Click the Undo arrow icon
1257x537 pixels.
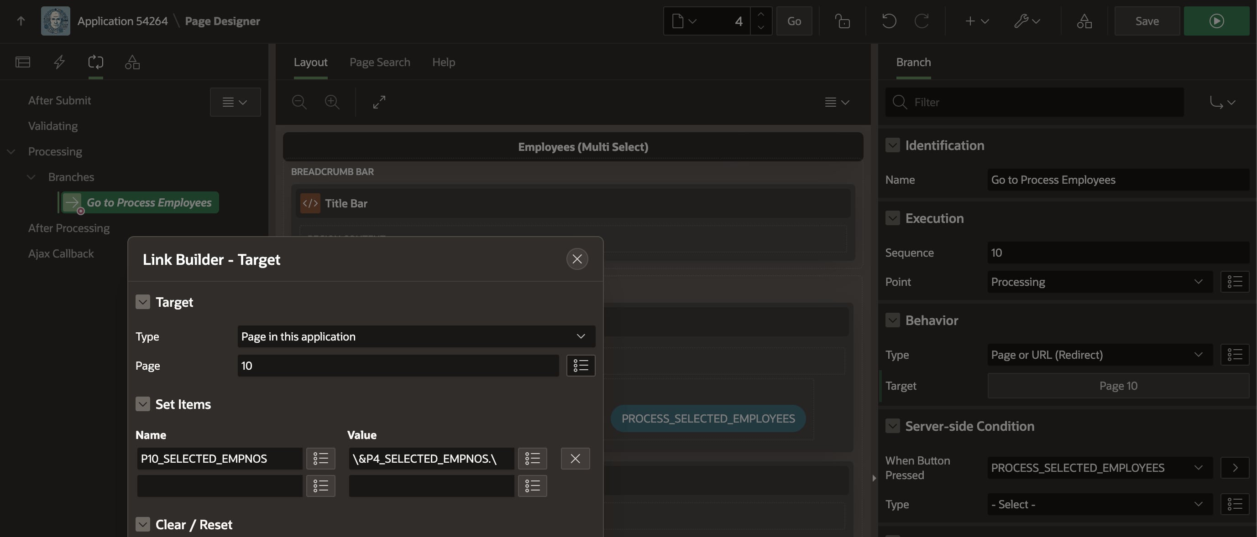click(x=889, y=21)
